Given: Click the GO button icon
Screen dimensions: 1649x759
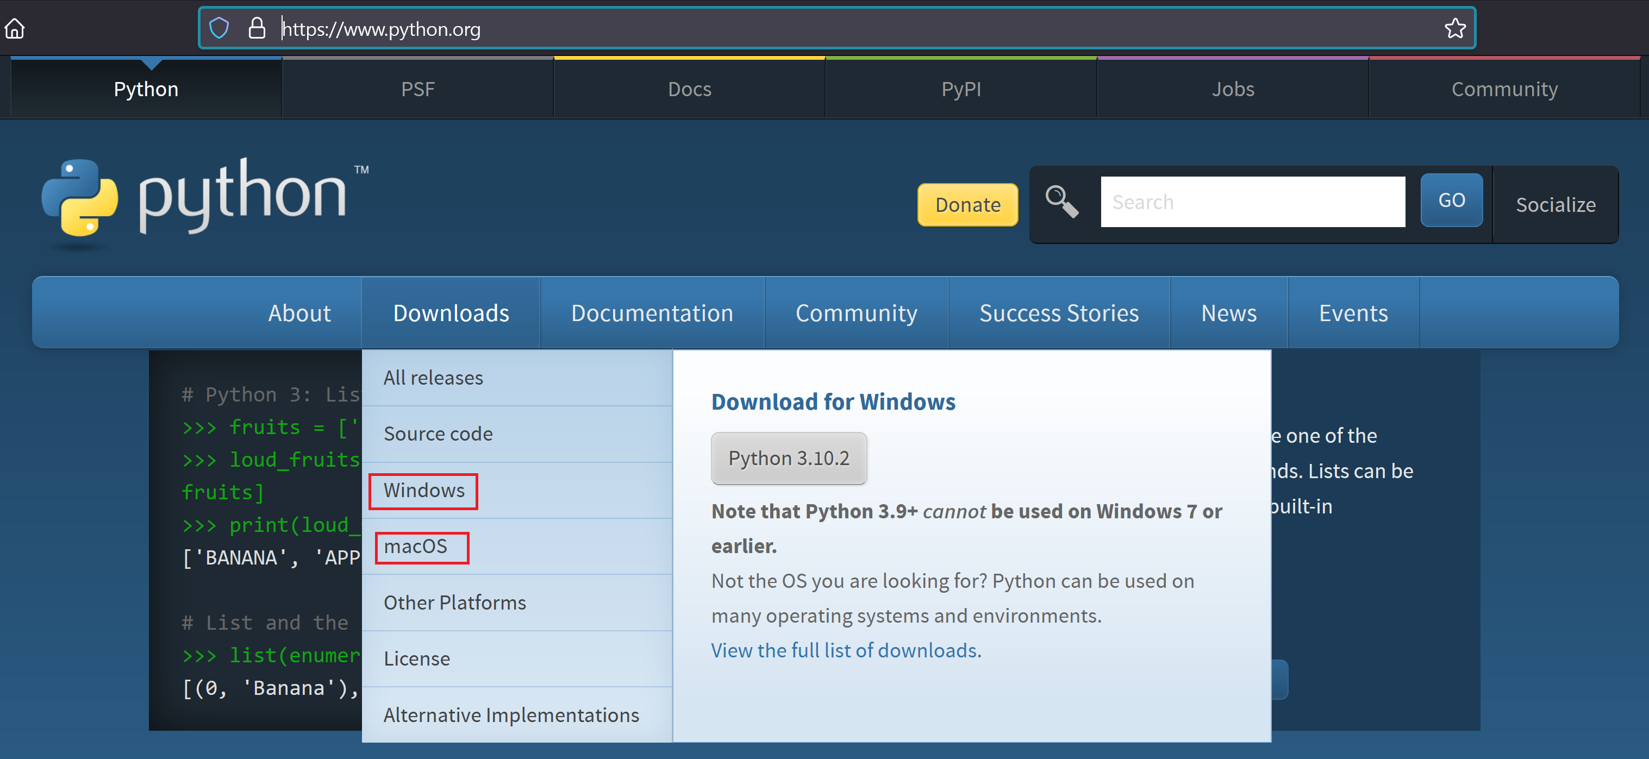Looking at the screenshot, I should click(1453, 202).
